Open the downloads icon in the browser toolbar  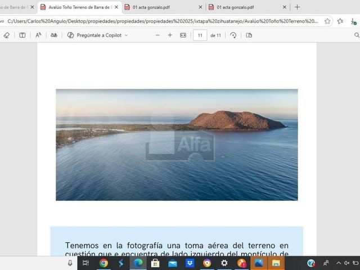353,21
